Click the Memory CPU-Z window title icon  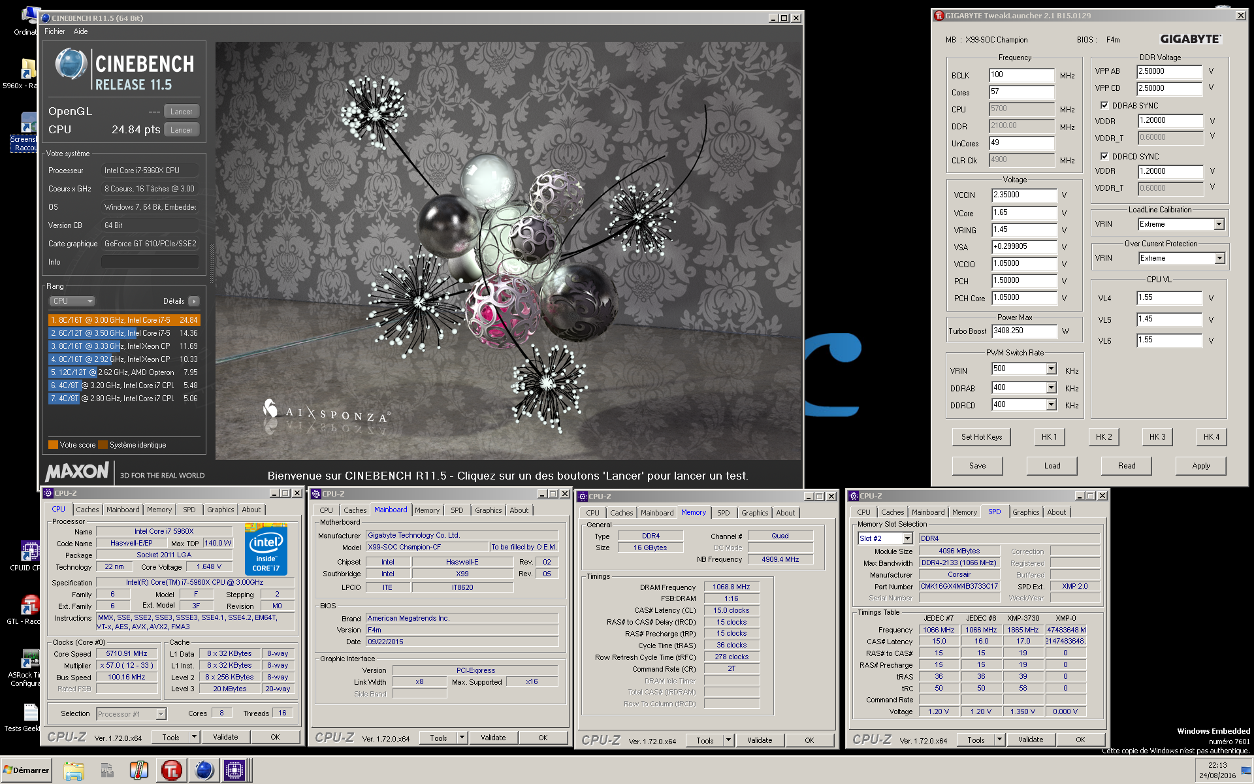click(x=583, y=497)
